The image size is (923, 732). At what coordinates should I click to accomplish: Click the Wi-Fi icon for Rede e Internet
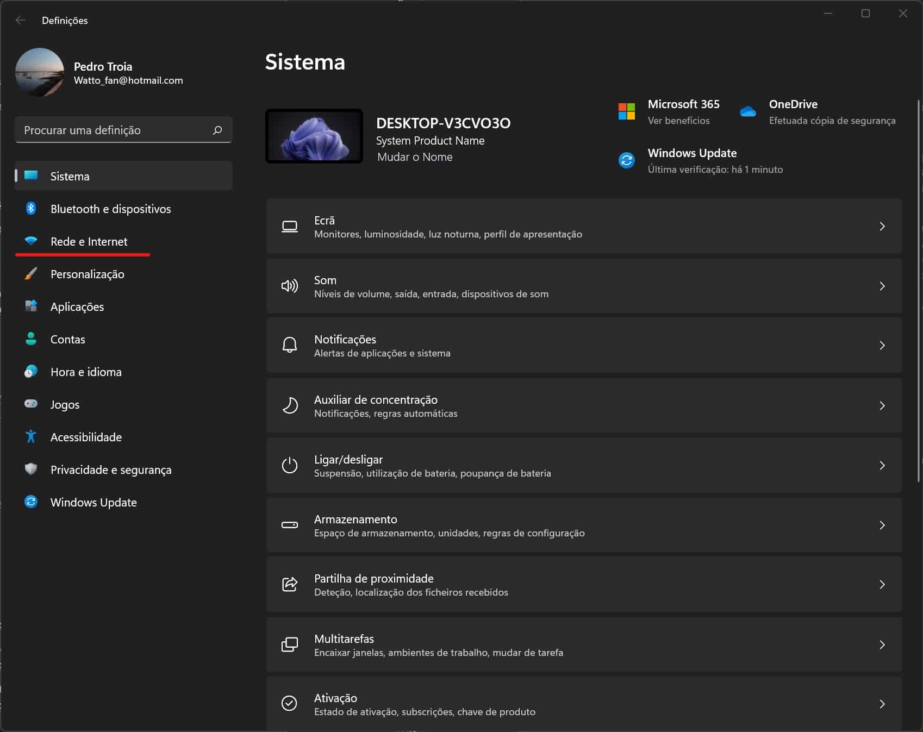(x=31, y=241)
